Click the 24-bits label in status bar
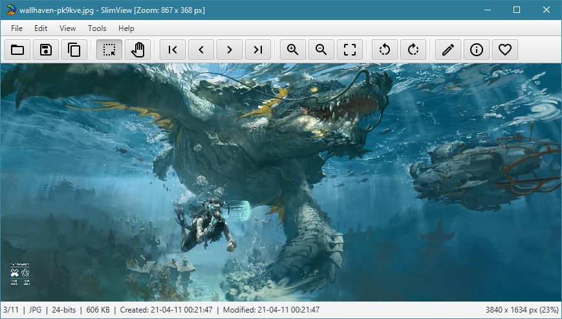 [x=64, y=310]
